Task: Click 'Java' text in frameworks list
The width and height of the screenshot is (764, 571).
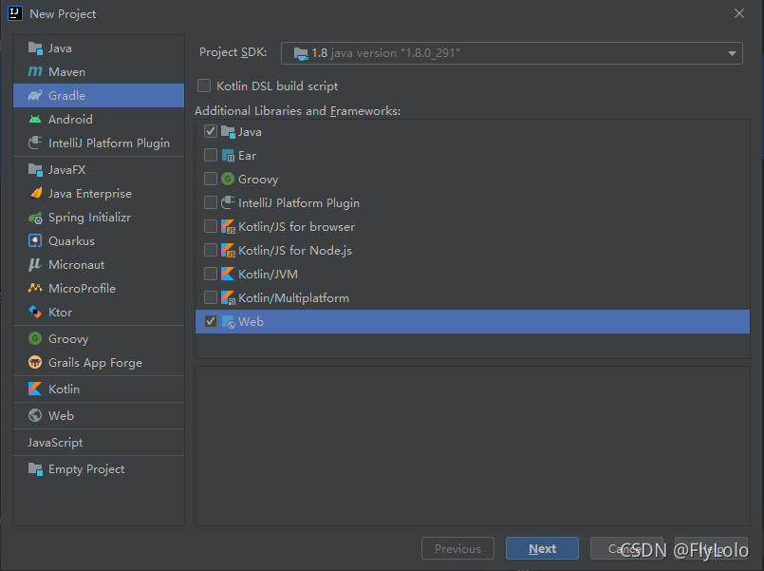Action: pyautogui.click(x=250, y=132)
